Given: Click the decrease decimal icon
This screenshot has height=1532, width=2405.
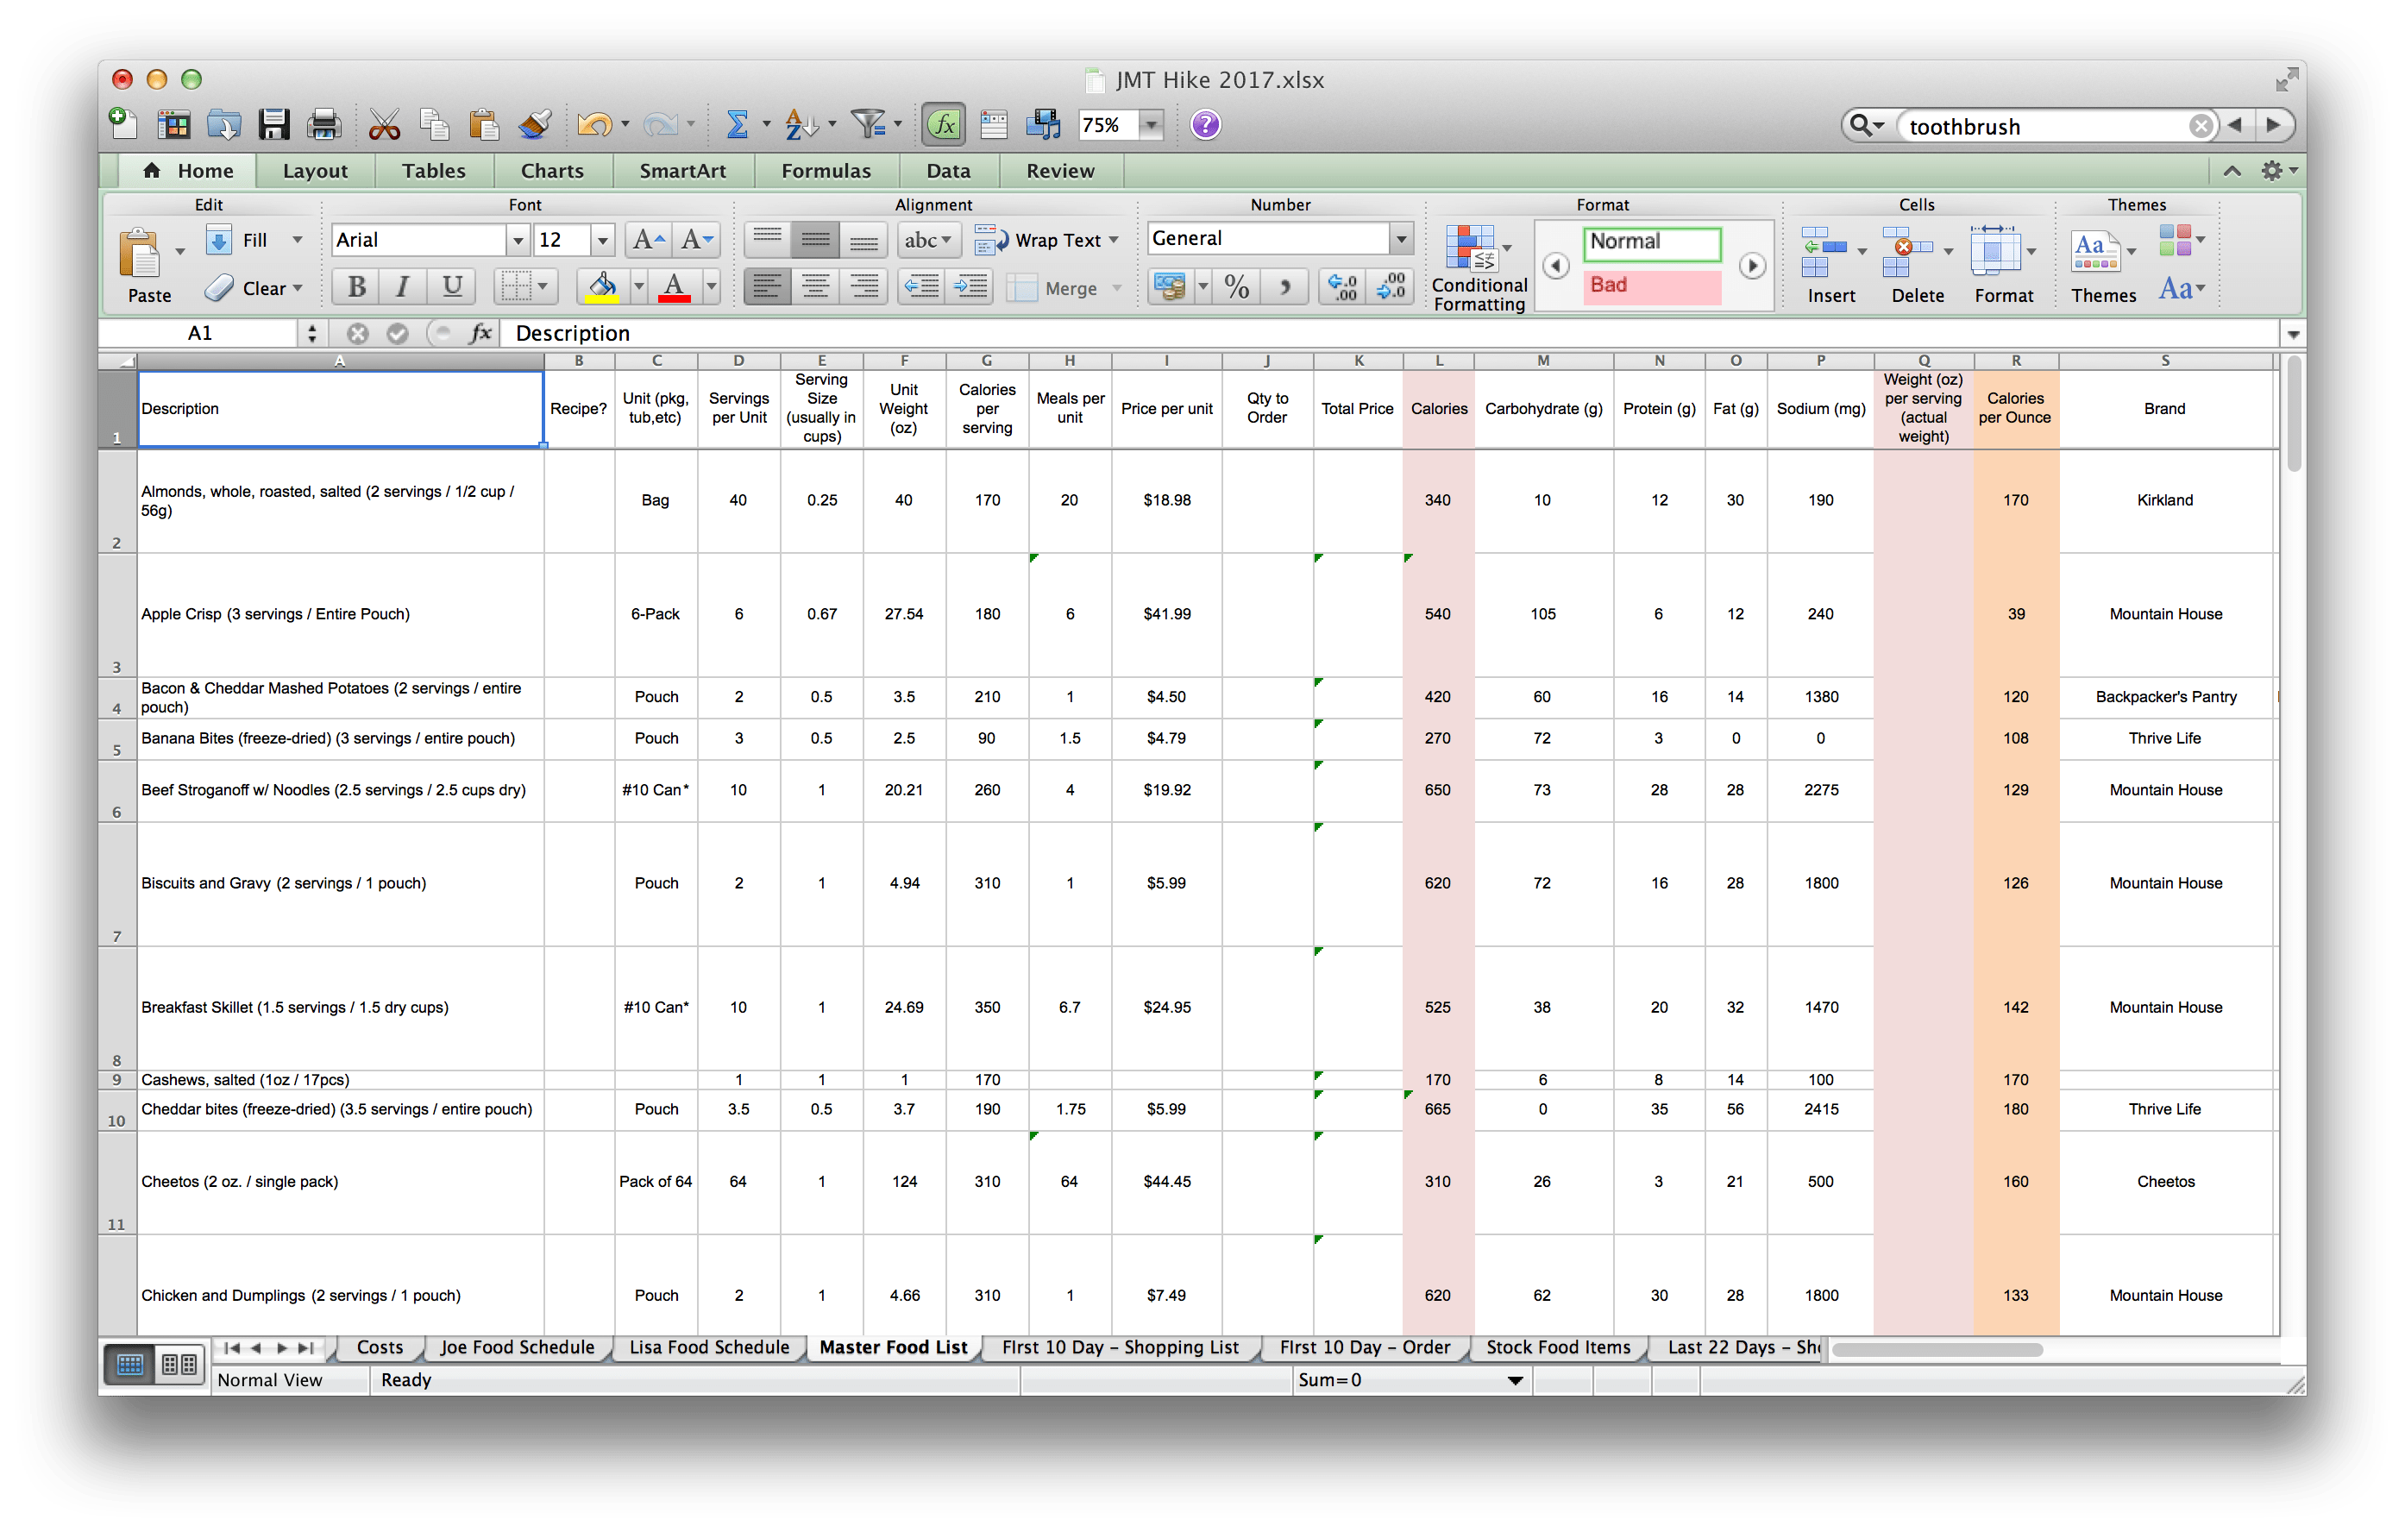Looking at the screenshot, I should tap(1391, 287).
